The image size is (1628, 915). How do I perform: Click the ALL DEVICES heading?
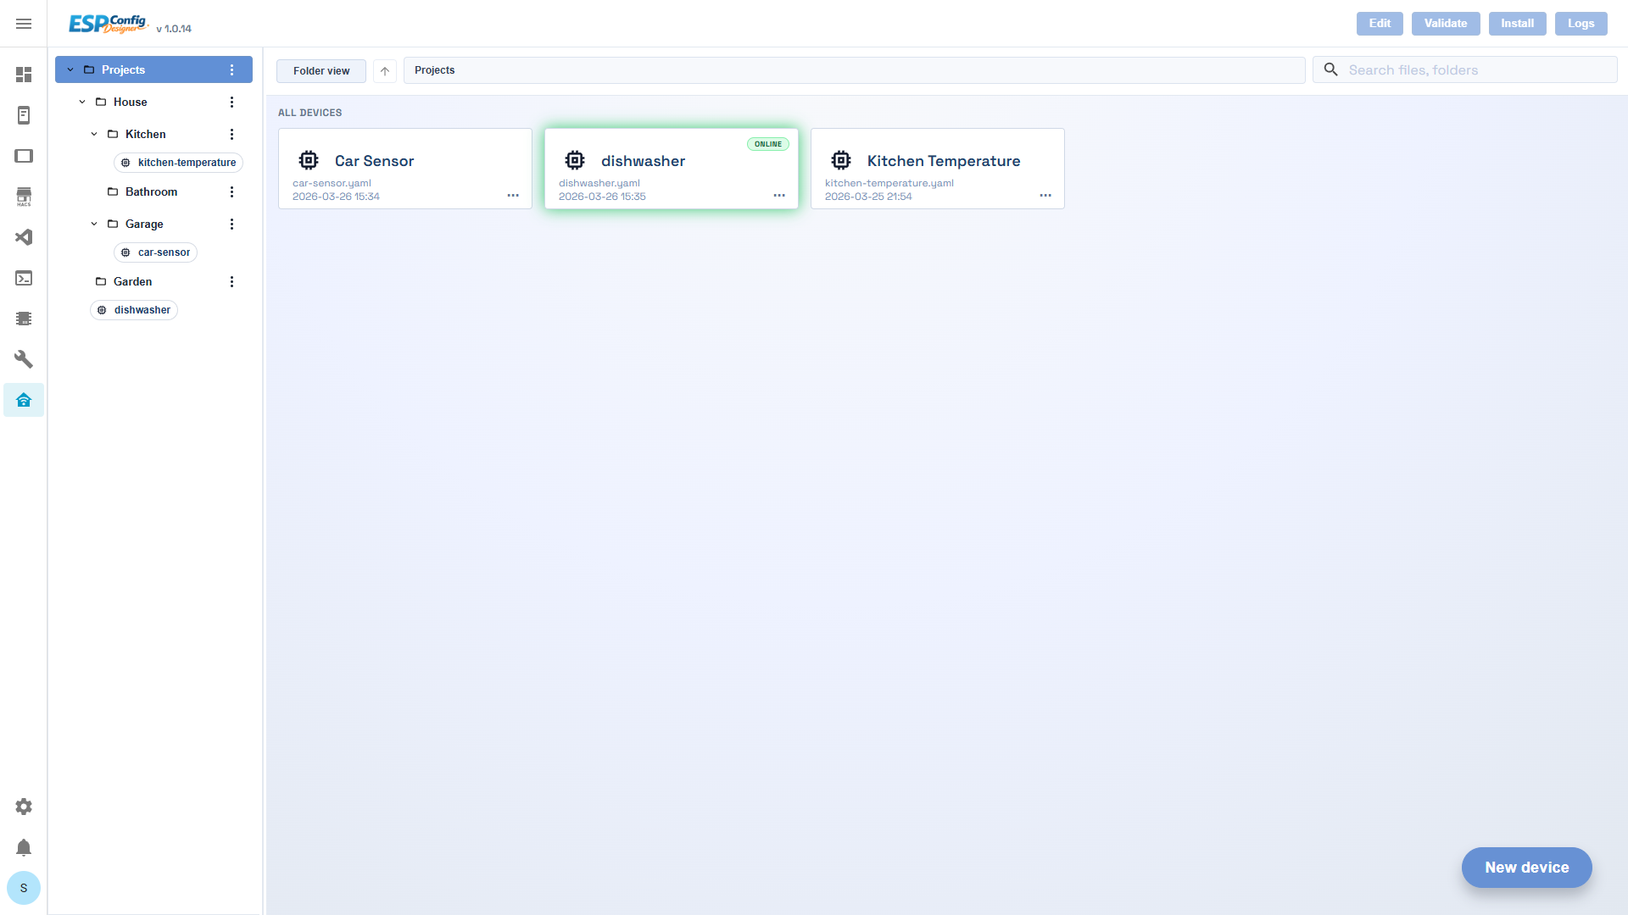pyautogui.click(x=310, y=113)
